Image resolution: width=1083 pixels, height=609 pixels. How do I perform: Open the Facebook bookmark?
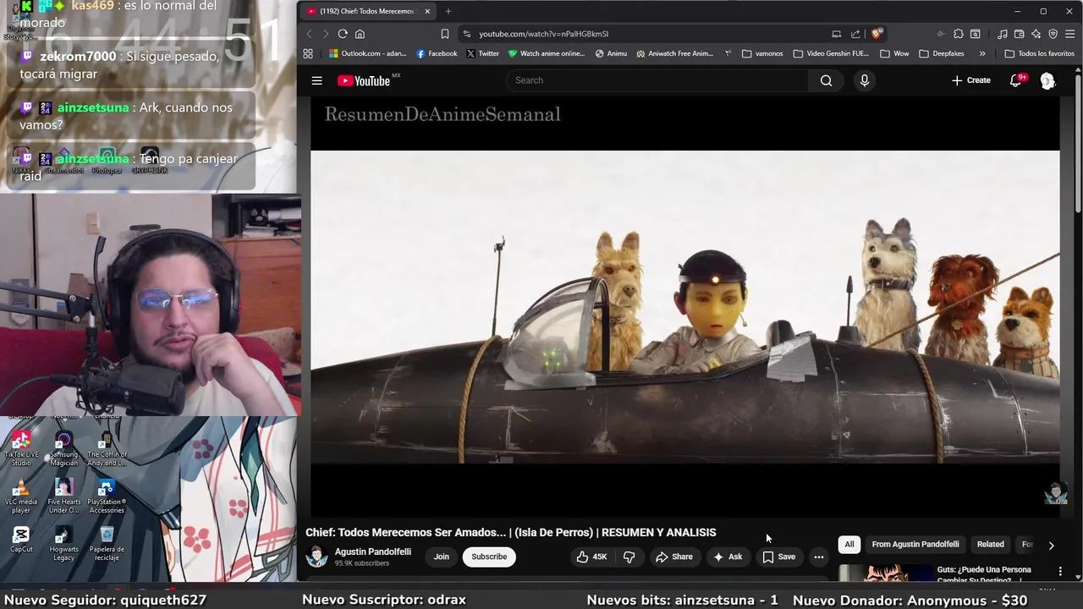pos(437,53)
